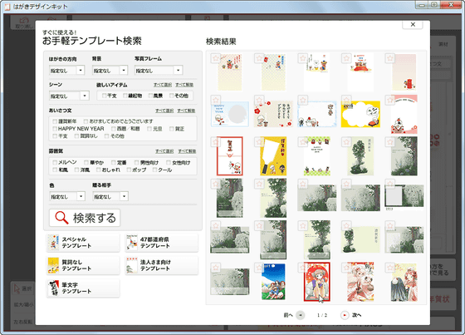This screenshot has width=465, height=335.
Task: Check the 和風 checkbox
Action: click(x=55, y=170)
